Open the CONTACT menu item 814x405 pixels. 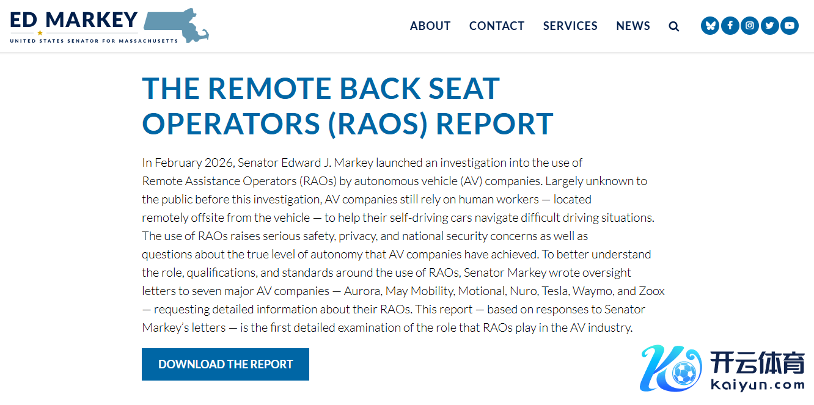(497, 26)
